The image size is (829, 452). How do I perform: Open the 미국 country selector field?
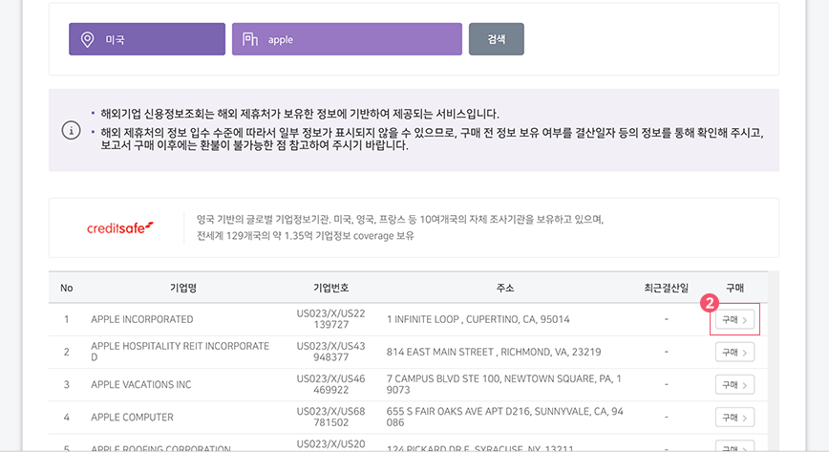pos(147,39)
